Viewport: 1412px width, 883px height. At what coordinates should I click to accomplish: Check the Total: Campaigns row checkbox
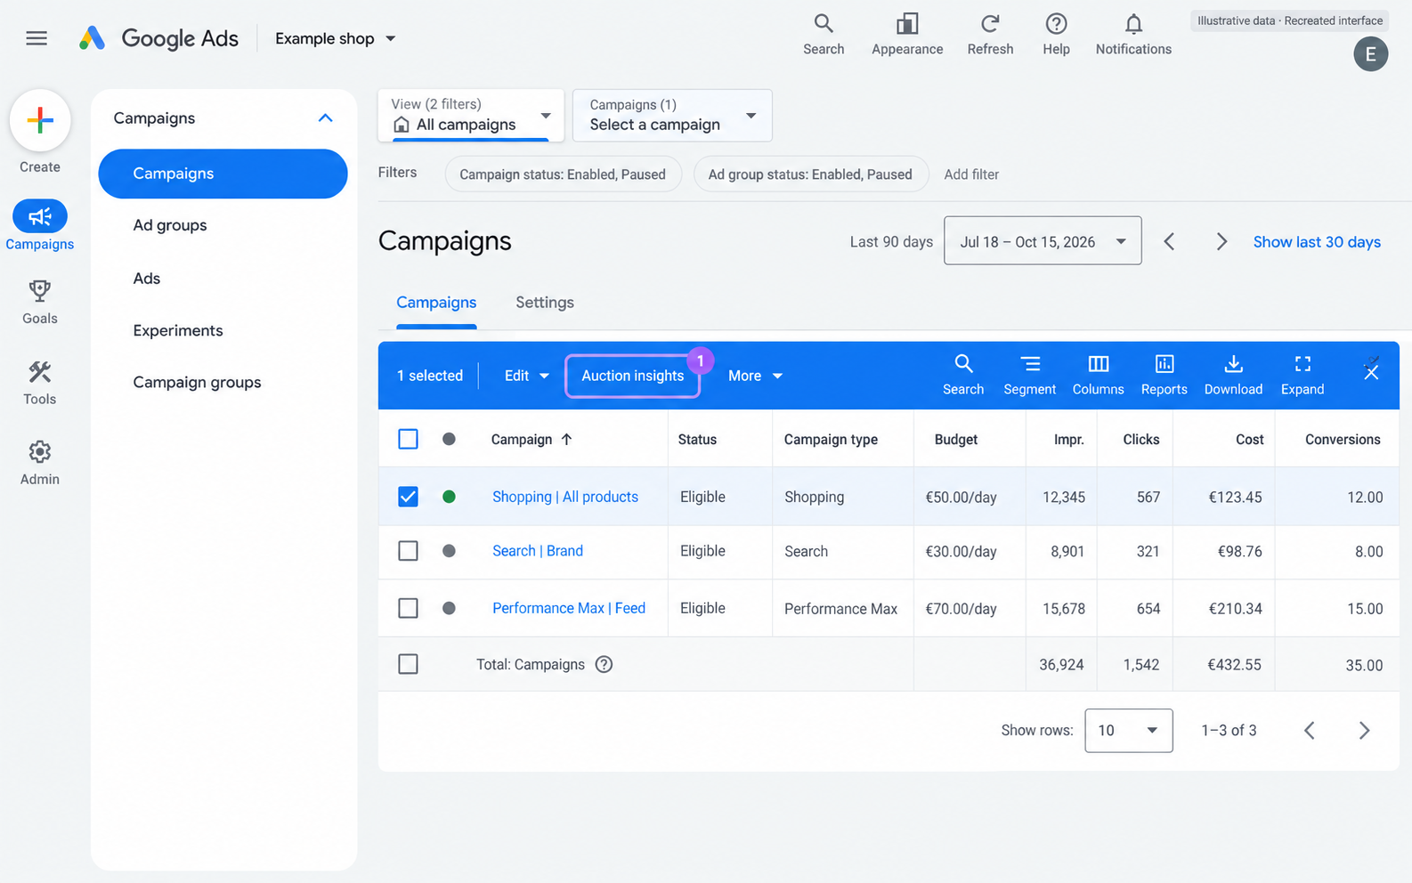(x=408, y=664)
